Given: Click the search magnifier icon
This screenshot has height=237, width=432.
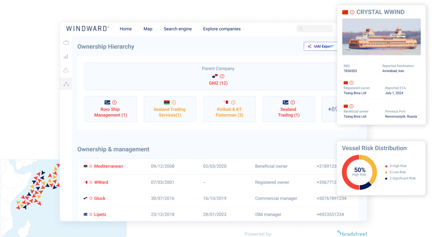Looking at the screenshot, I should coord(301,28).
